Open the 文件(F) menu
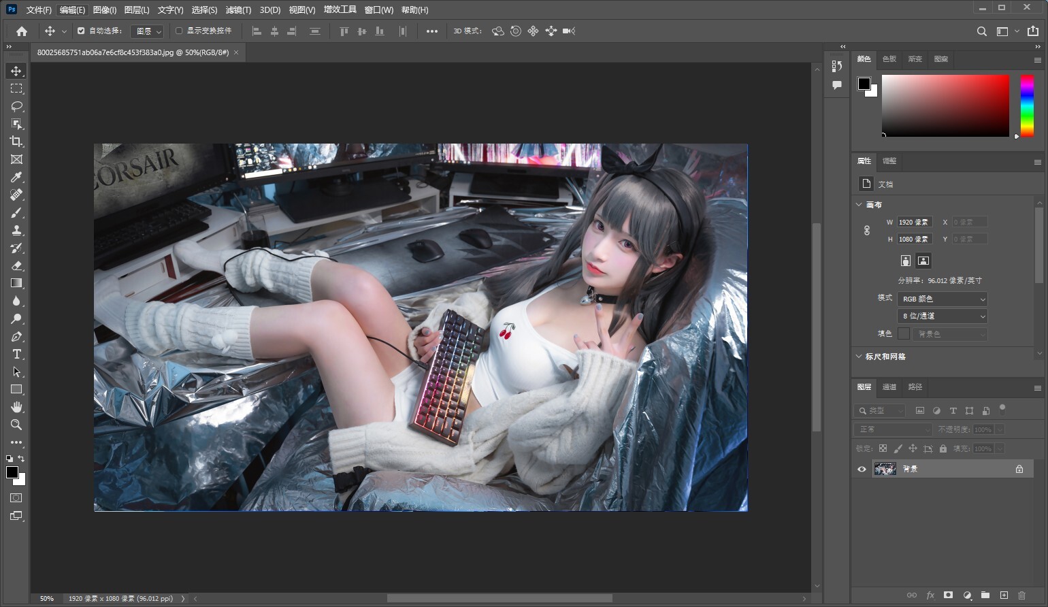Viewport: 1048px width, 607px height. coord(39,10)
